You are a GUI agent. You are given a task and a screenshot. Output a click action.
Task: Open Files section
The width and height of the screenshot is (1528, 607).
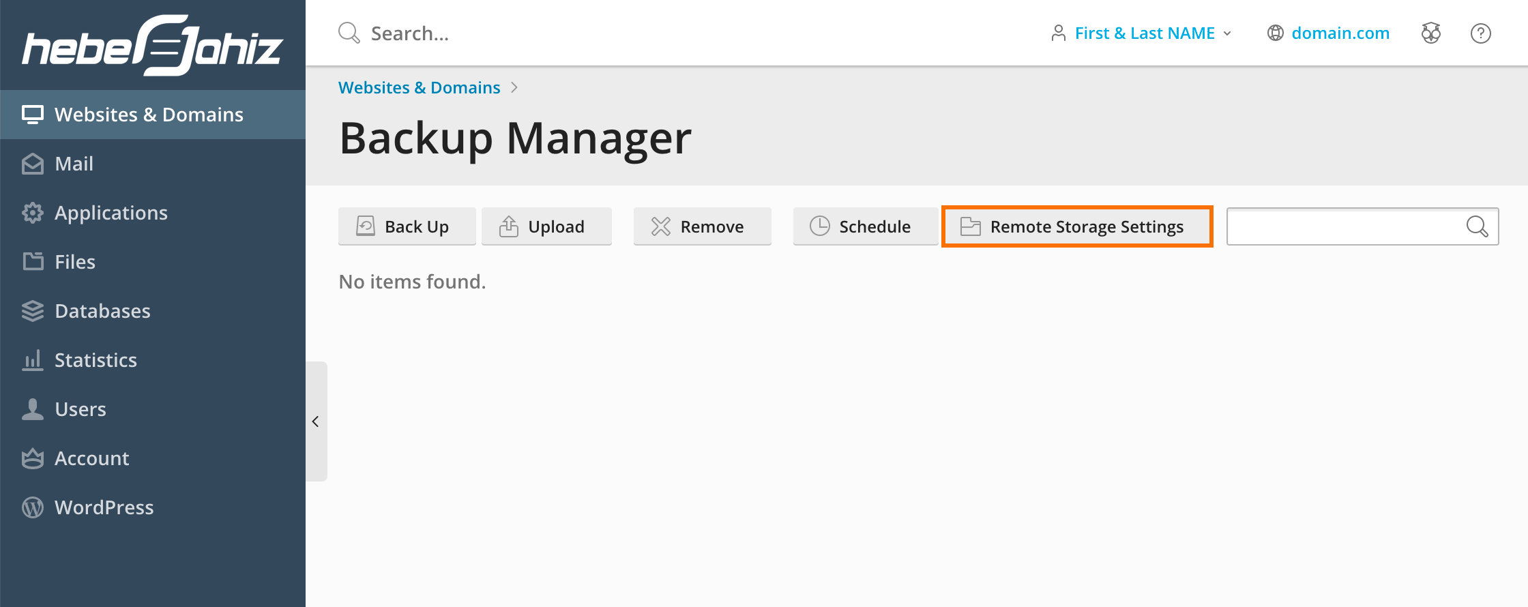153,262
